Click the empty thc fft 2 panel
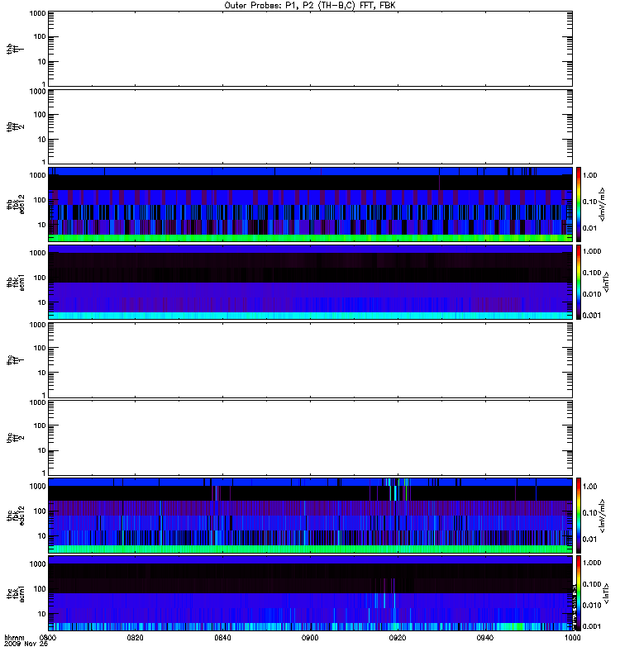 (310, 438)
